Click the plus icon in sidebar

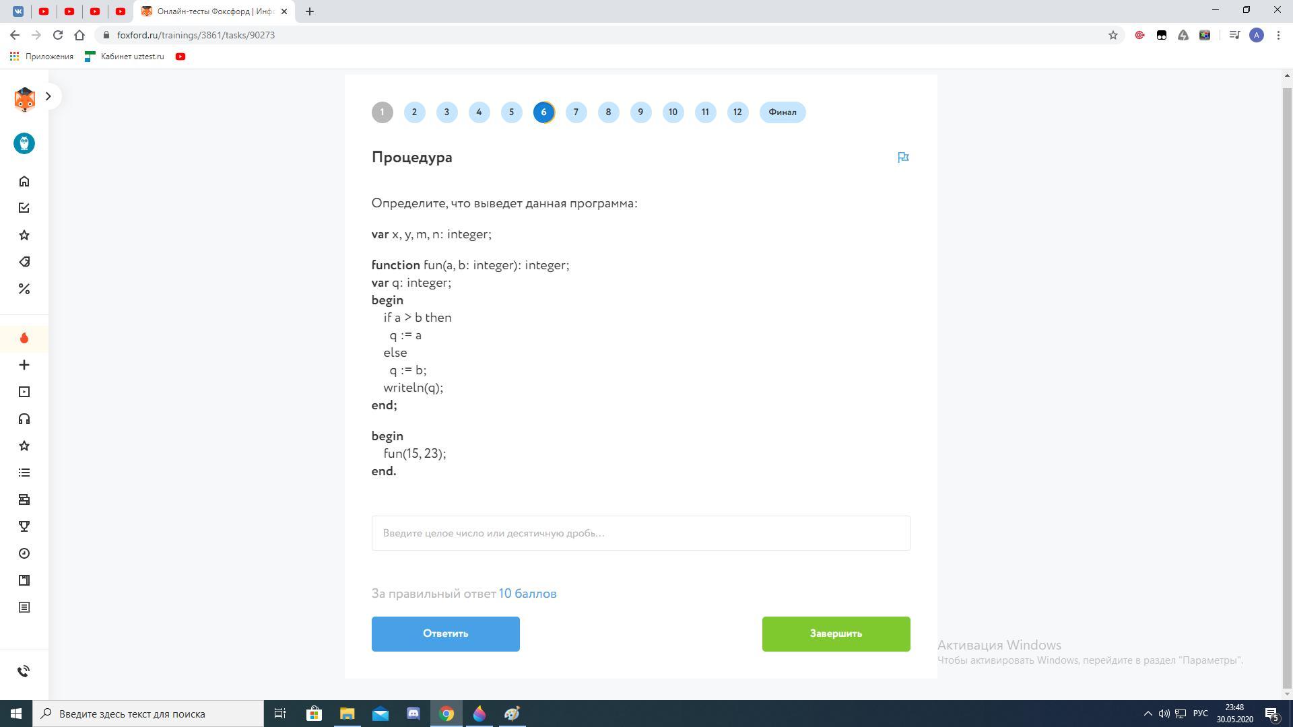point(24,365)
